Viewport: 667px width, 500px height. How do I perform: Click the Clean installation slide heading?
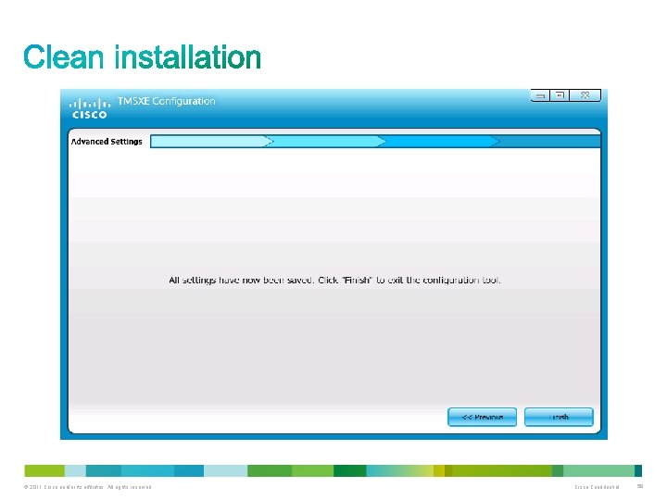click(x=142, y=57)
